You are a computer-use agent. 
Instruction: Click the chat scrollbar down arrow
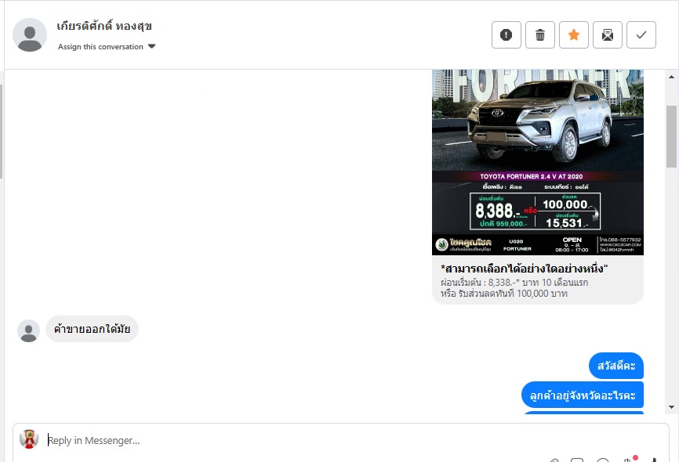point(672,407)
